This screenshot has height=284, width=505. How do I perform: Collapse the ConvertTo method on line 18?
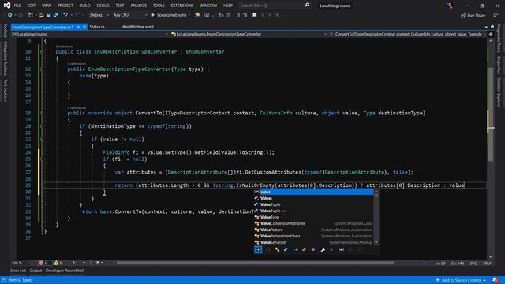42,113
